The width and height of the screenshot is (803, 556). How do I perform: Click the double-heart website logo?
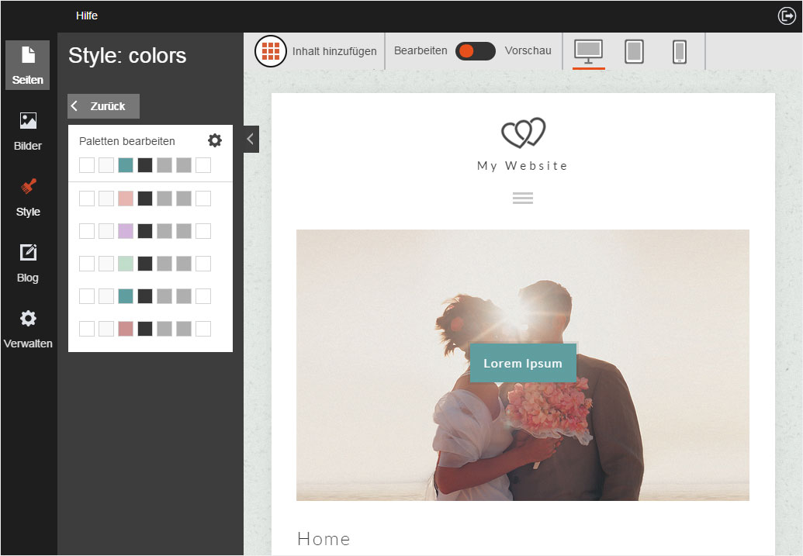523,133
